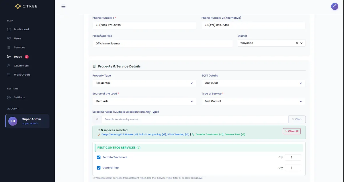Screen dimensions: 344x182
Task: Click the Phone Number 2 field
Action: (253, 25)
